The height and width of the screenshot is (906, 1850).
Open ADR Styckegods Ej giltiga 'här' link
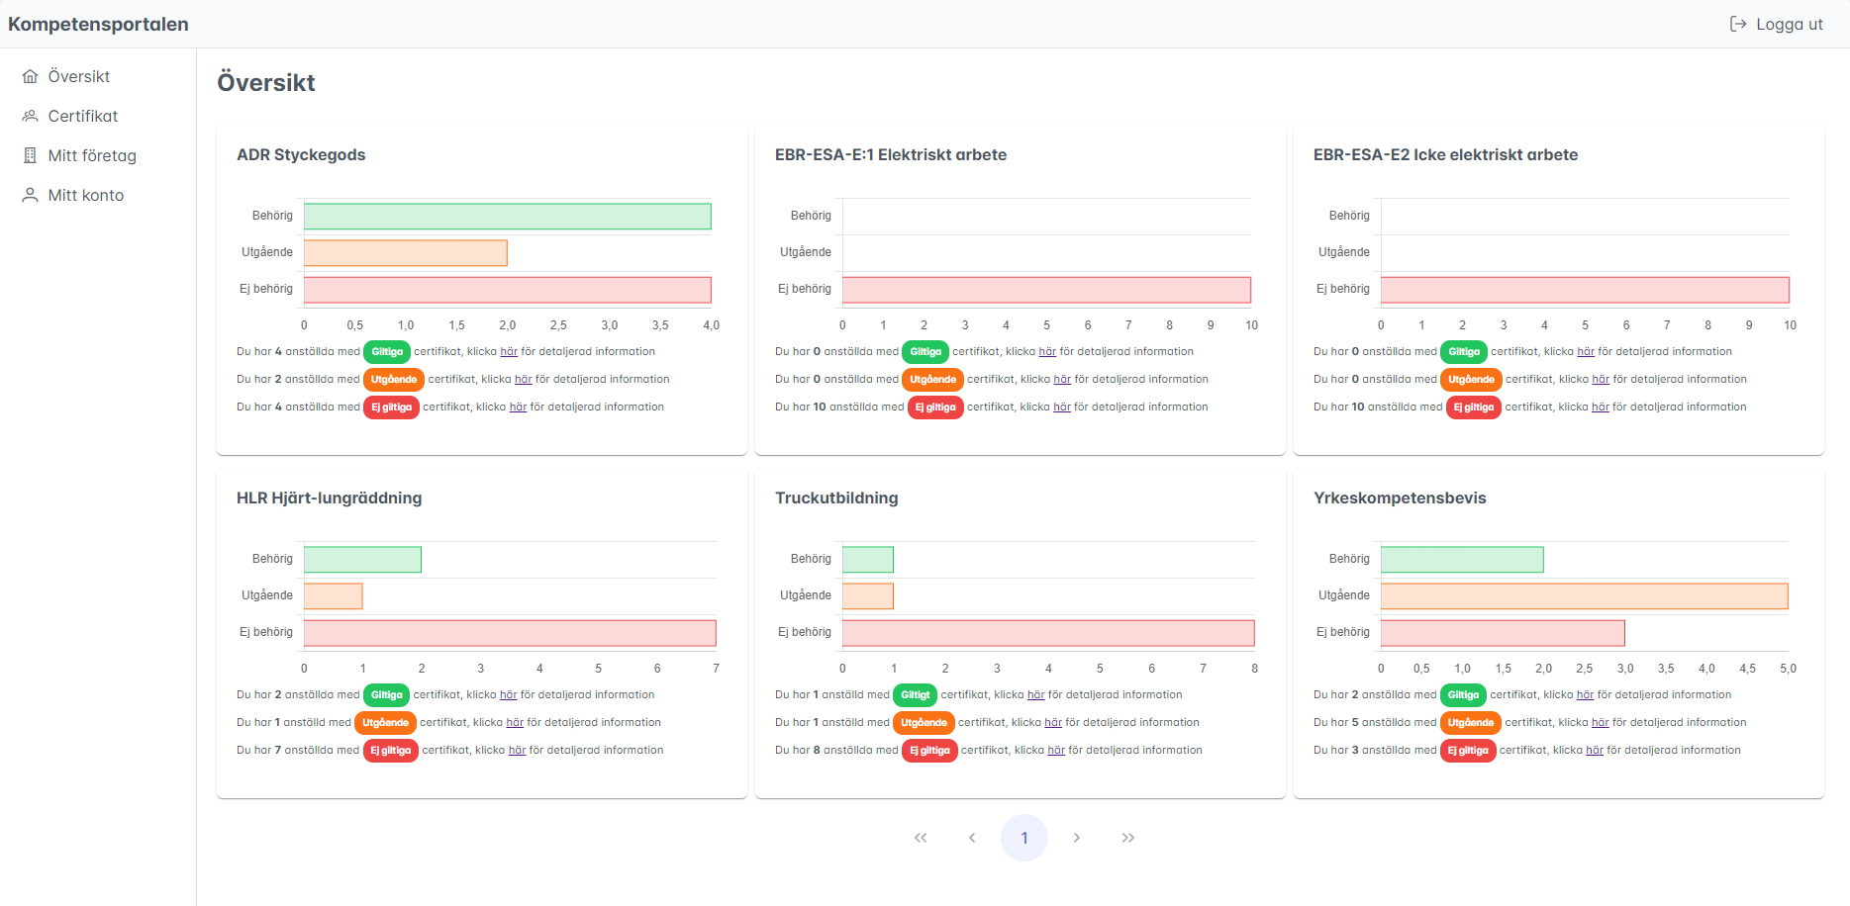[518, 407]
